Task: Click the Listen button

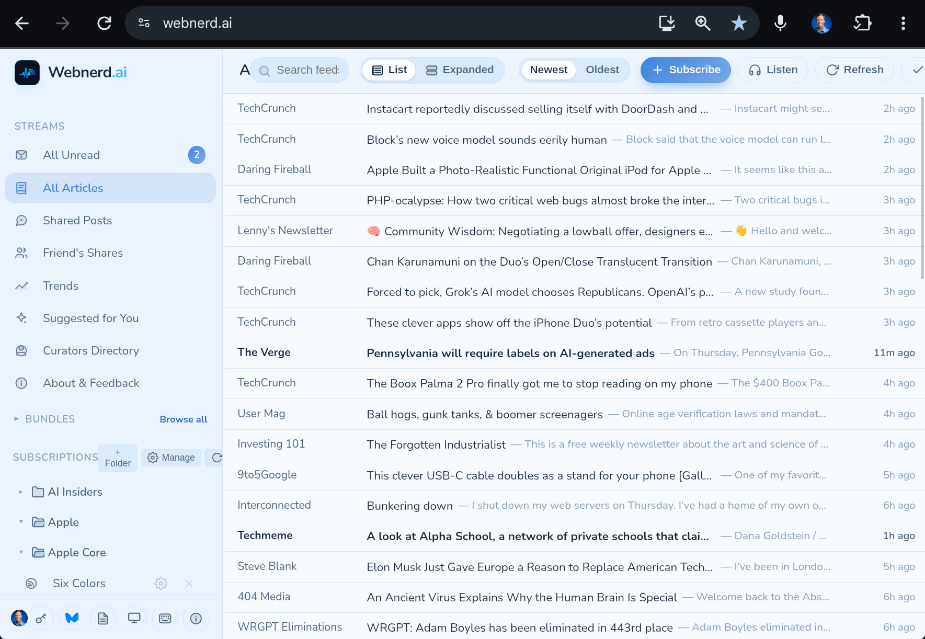Action: (x=773, y=70)
